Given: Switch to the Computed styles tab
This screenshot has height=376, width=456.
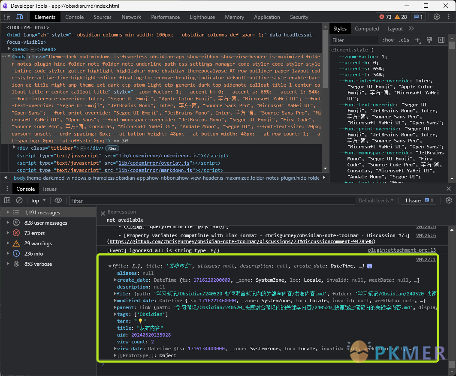Looking at the screenshot, I should pos(367,28).
